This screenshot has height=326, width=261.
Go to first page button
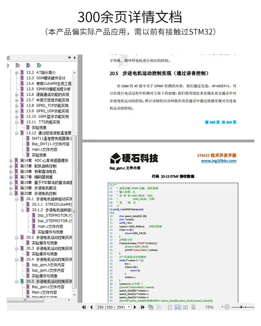coord(84,307)
